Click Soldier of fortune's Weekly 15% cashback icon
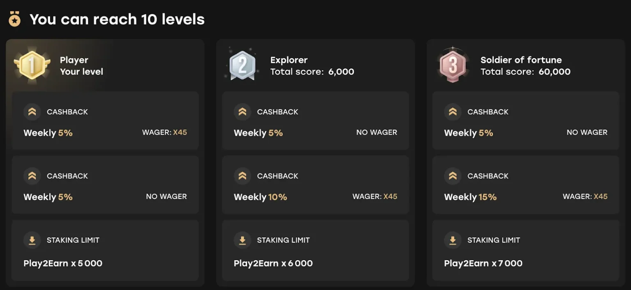 [453, 176]
